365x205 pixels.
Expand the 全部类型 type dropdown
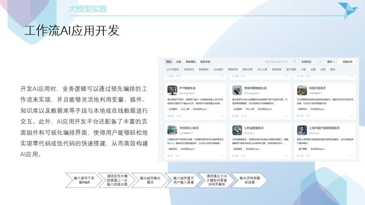click(311, 62)
